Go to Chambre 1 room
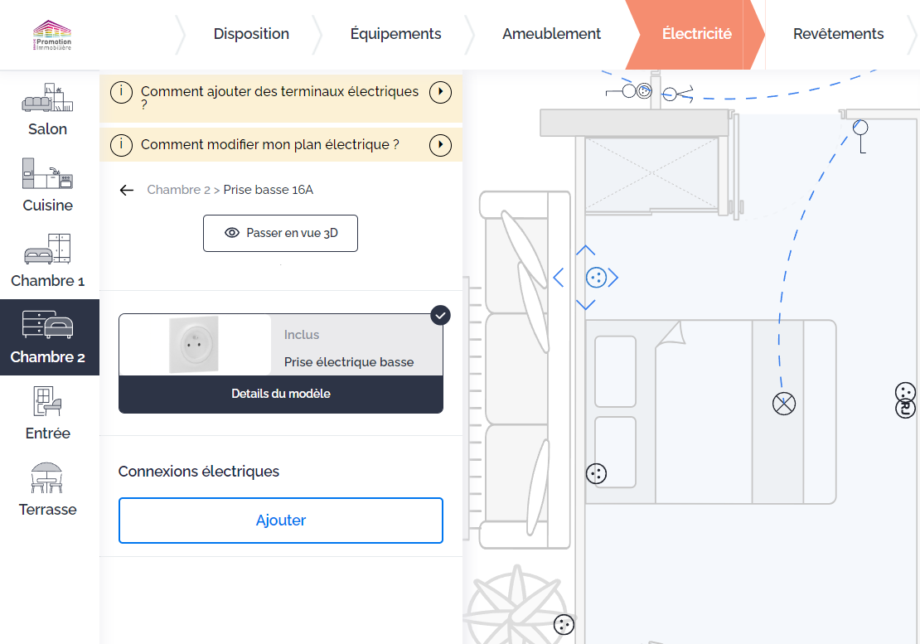 [48, 261]
